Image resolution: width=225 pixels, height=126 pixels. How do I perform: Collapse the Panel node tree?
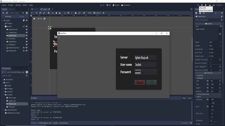coord(4,27)
